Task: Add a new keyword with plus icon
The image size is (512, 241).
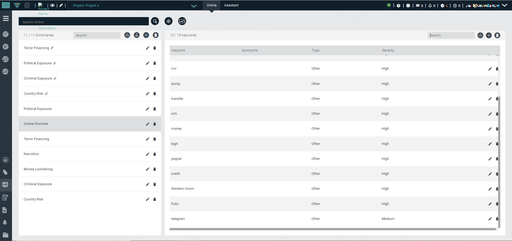Action: (x=489, y=35)
